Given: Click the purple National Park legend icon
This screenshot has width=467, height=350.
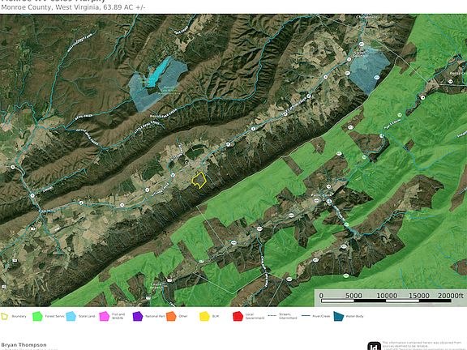Looking at the screenshot, I should 138,316.
